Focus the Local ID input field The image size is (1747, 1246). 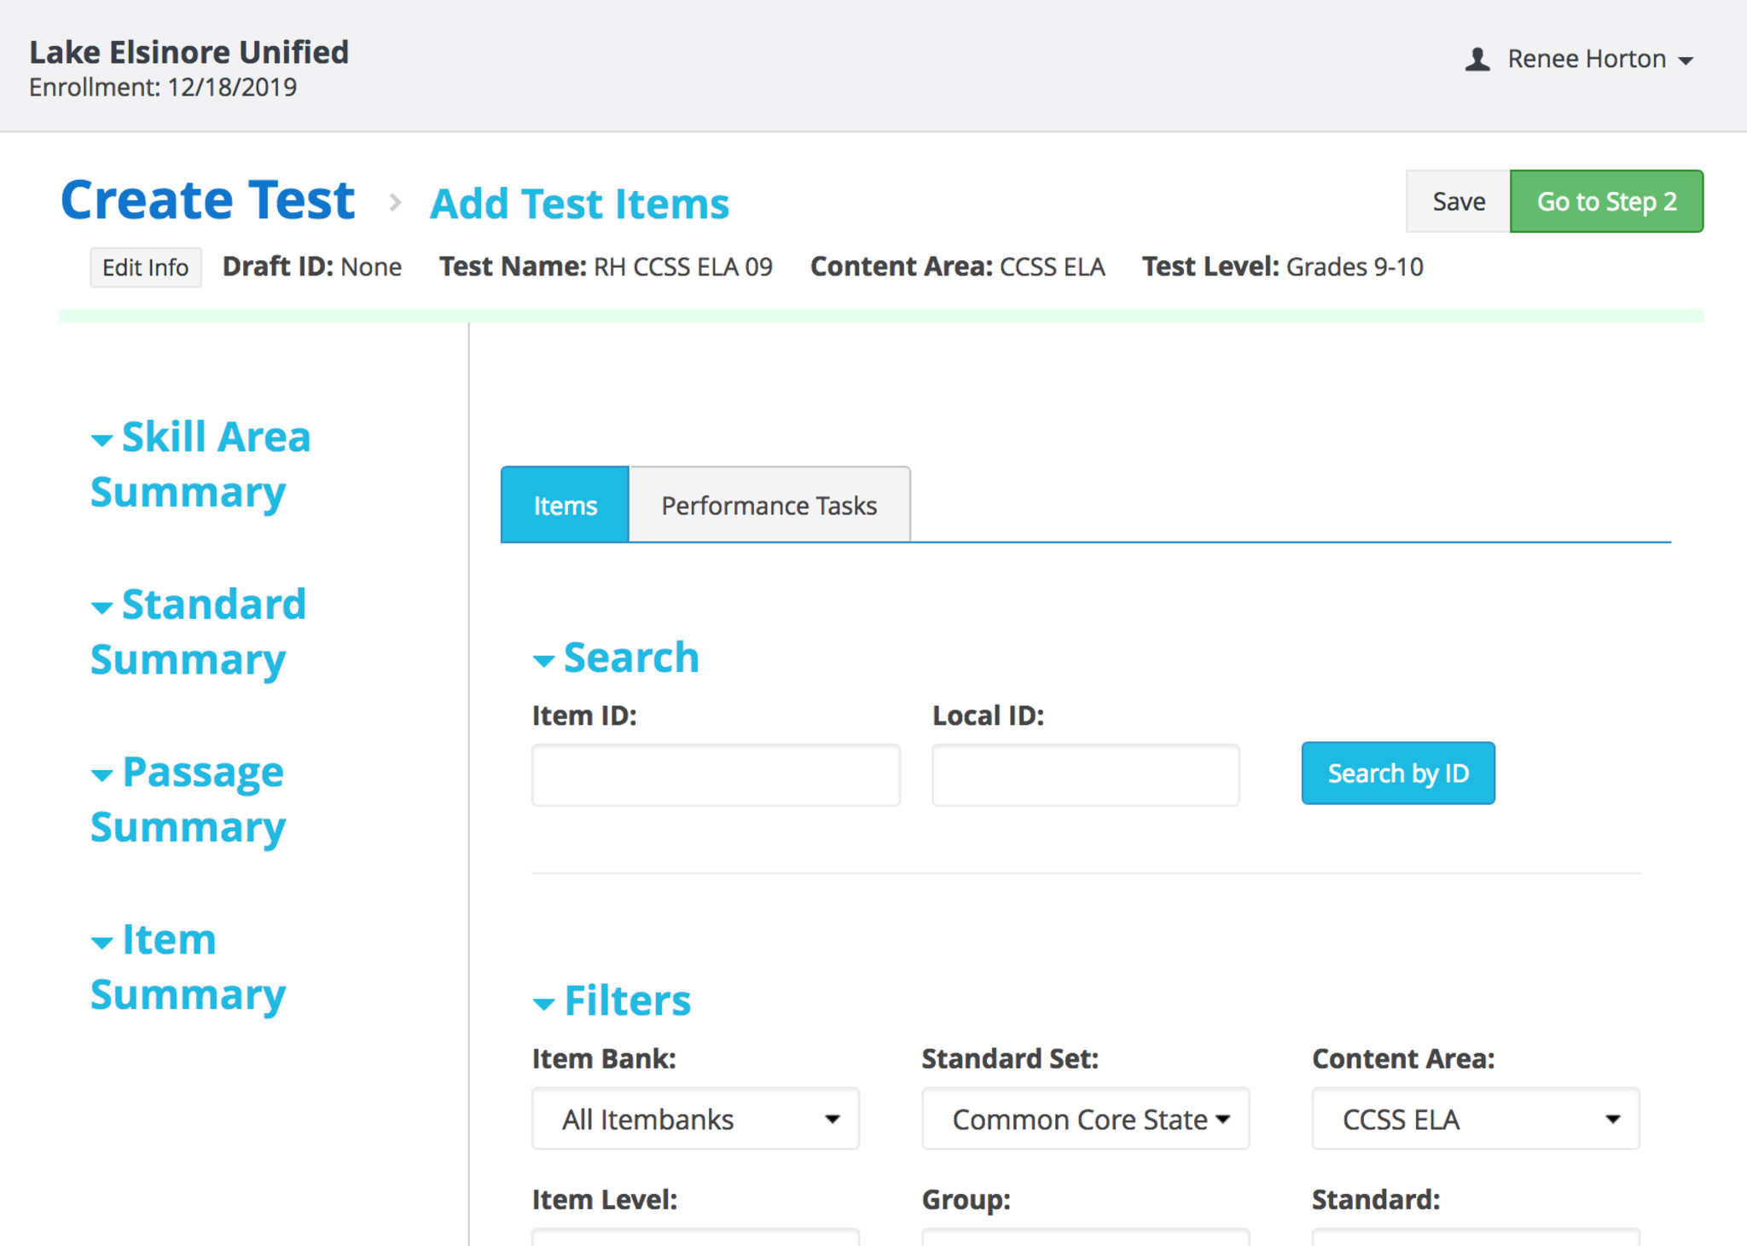[x=1085, y=775]
